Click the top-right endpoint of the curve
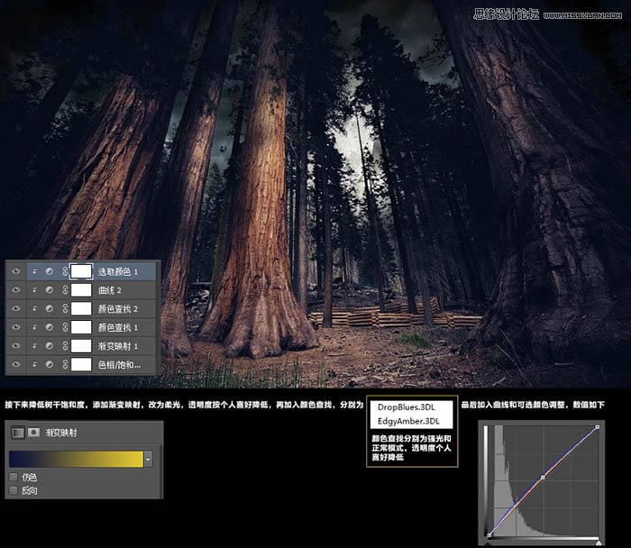The image size is (631, 548). (597, 427)
